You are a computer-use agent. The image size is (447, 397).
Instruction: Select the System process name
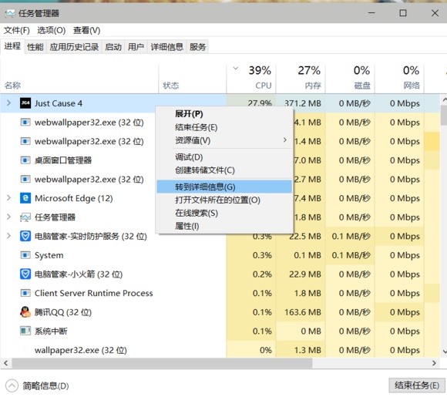point(49,255)
